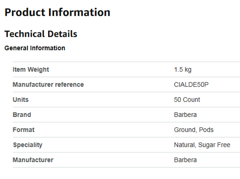Screen dimensions: 240x179
Task: Click the Barbera brand value
Action: click(x=185, y=115)
